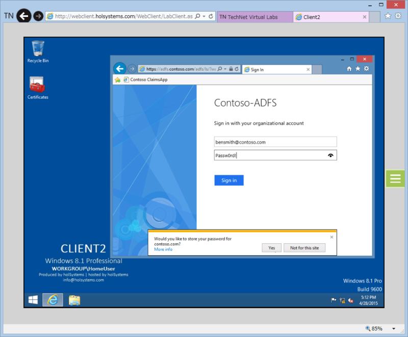Go back in inner ADFS browser
This screenshot has width=408, height=337.
120,69
